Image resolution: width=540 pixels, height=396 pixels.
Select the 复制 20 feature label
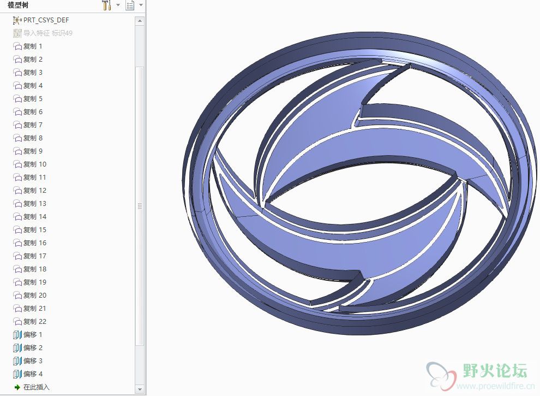click(x=35, y=295)
